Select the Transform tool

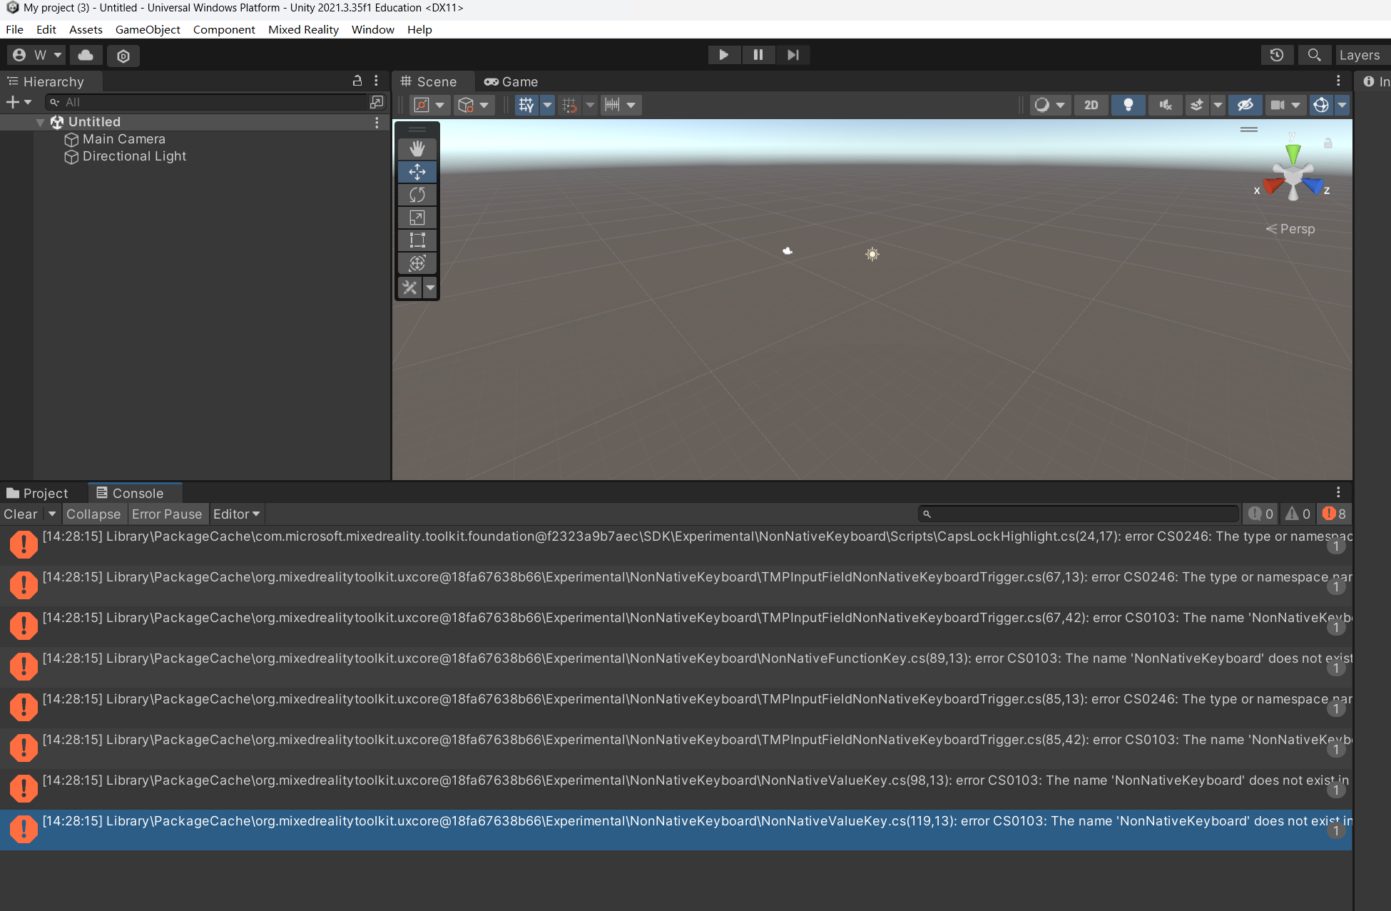tap(417, 263)
